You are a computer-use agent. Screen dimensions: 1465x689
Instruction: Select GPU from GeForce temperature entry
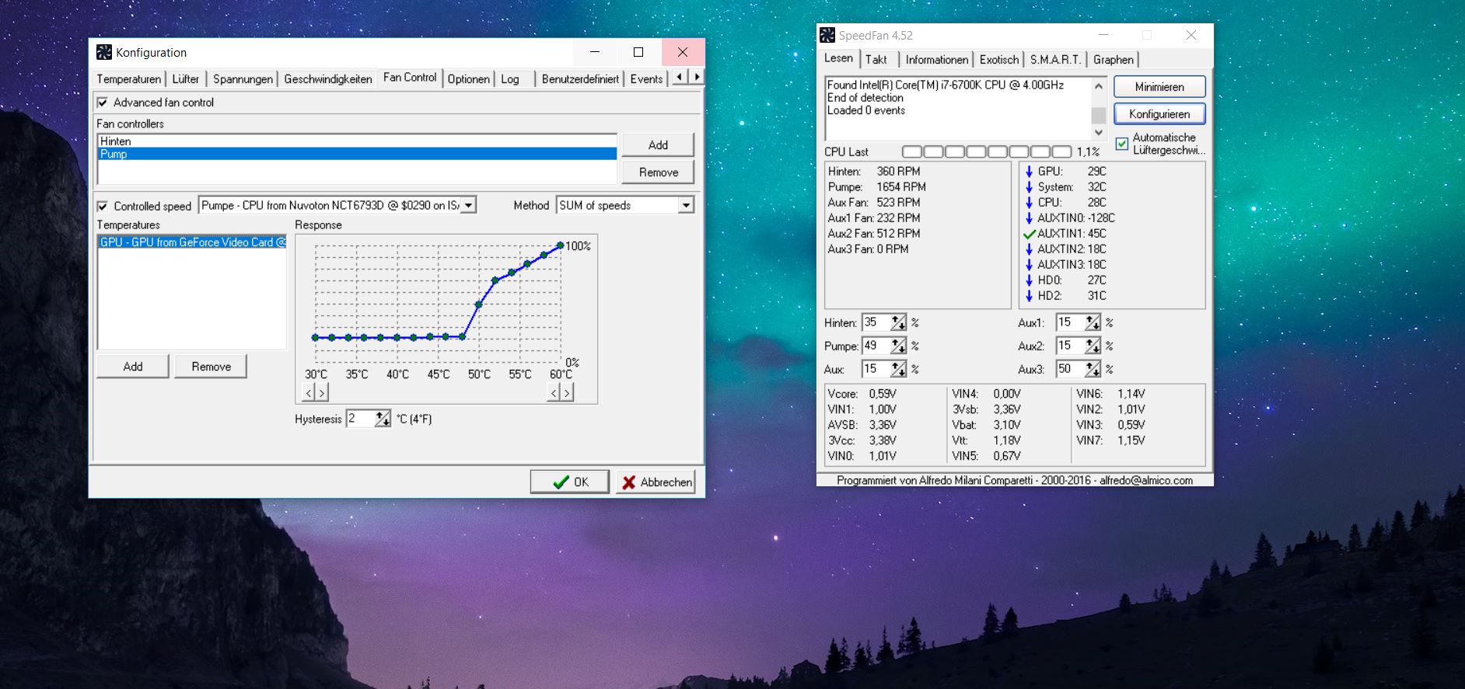click(192, 242)
